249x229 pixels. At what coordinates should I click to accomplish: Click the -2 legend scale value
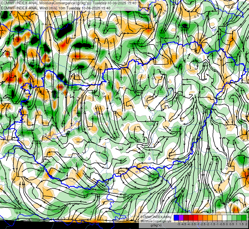(x=208, y=224)
